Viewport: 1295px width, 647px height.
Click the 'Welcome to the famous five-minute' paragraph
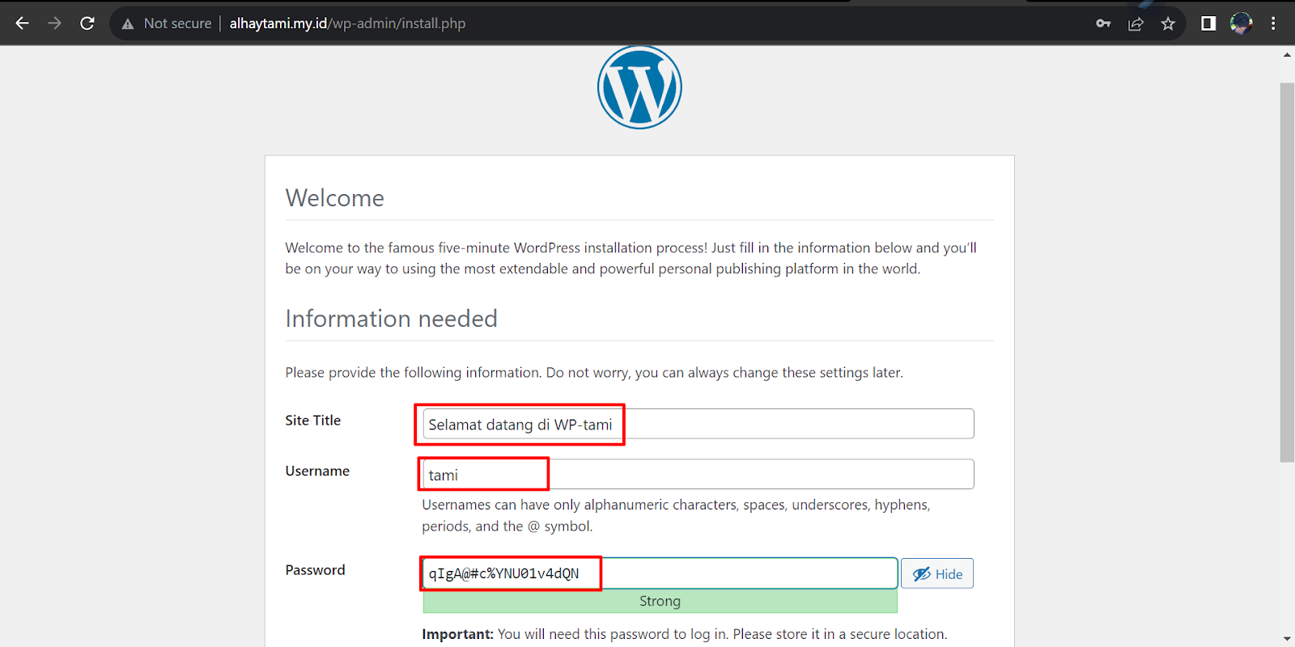(631, 258)
